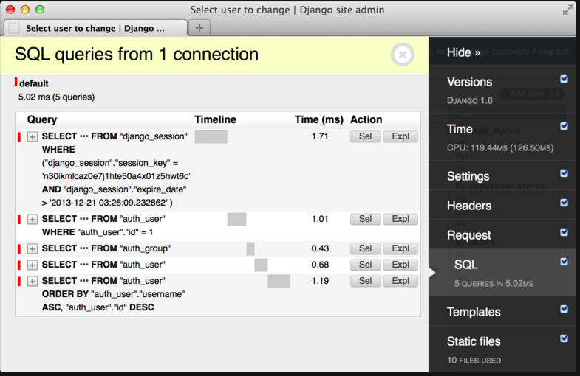Viewport: 580px width, 376px height.
Task: Disable the Templates panel checkbox
Action: [564, 309]
